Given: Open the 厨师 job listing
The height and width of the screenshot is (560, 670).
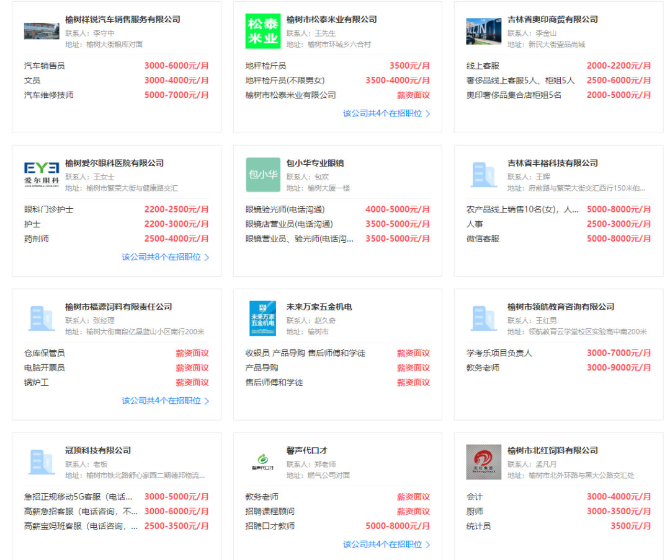Looking at the screenshot, I should [475, 511].
